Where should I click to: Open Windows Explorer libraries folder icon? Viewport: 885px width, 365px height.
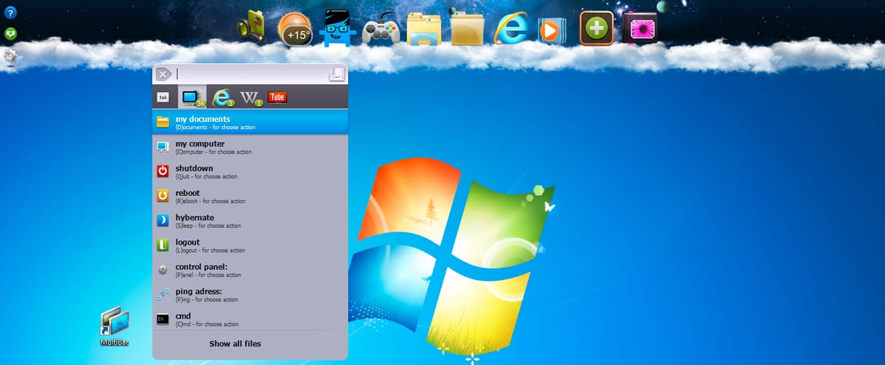coord(424,29)
